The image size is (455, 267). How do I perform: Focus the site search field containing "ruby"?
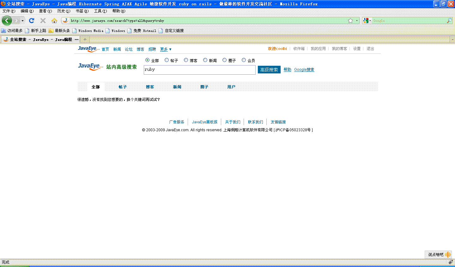click(x=200, y=70)
